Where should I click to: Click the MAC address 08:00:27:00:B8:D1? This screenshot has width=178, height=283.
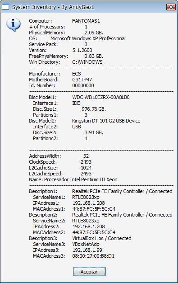(93, 256)
